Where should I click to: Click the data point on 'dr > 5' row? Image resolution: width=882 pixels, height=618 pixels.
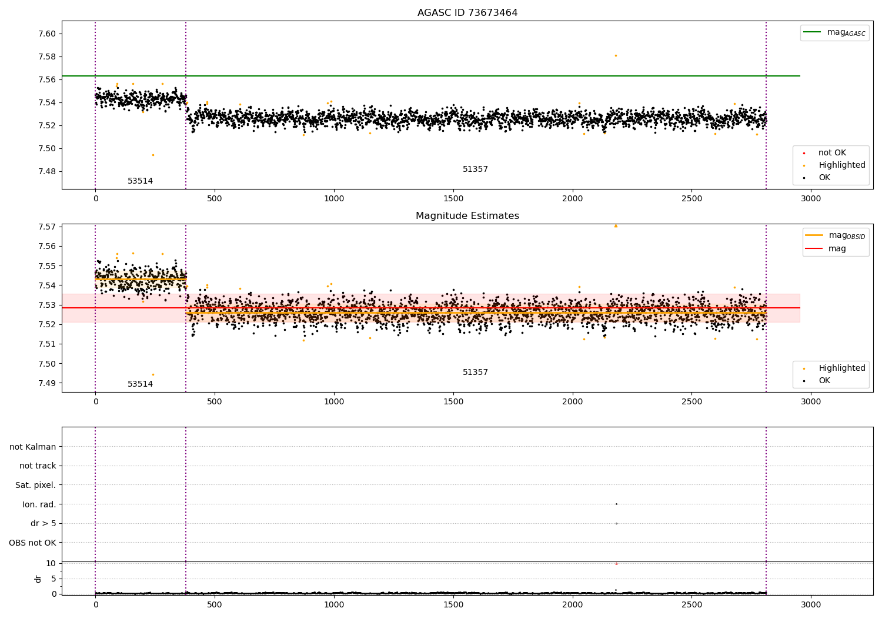pyautogui.click(x=616, y=523)
